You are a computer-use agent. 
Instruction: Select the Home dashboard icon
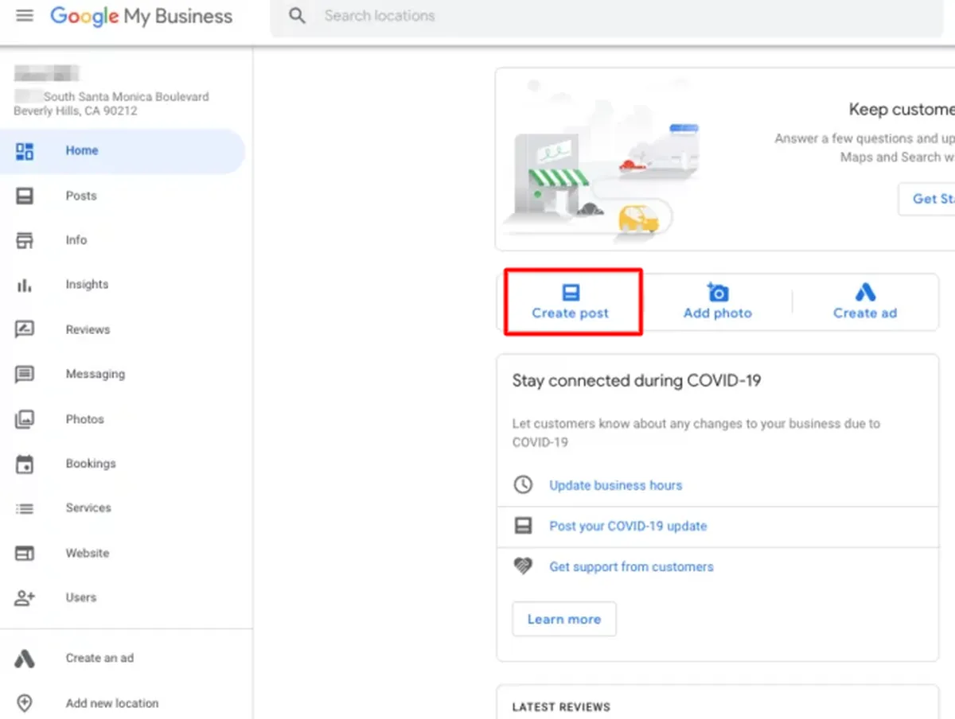(25, 151)
